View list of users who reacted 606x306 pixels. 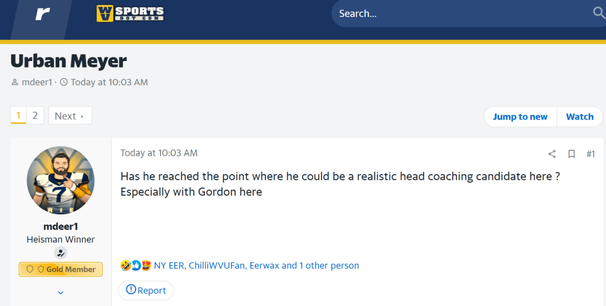[x=256, y=265]
